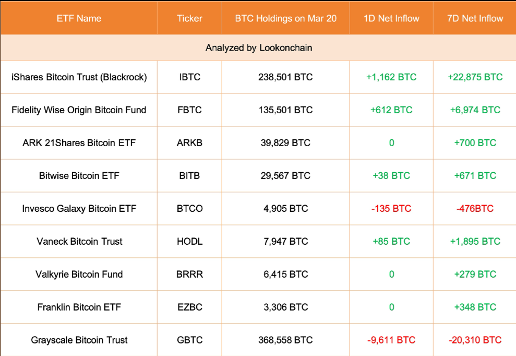Select ARK 21Shares Bitcoin ETF row name
This screenshot has width=516, height=356.
79,143
